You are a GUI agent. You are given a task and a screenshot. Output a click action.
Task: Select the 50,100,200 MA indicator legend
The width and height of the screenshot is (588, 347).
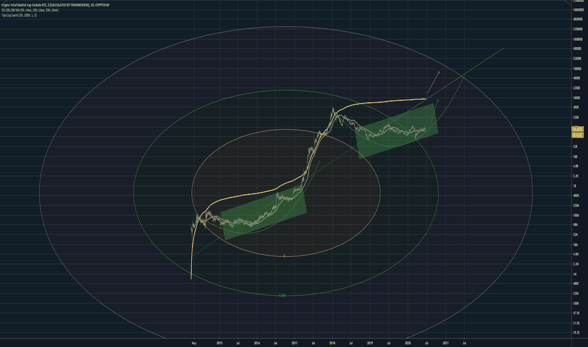click(30, 10)
